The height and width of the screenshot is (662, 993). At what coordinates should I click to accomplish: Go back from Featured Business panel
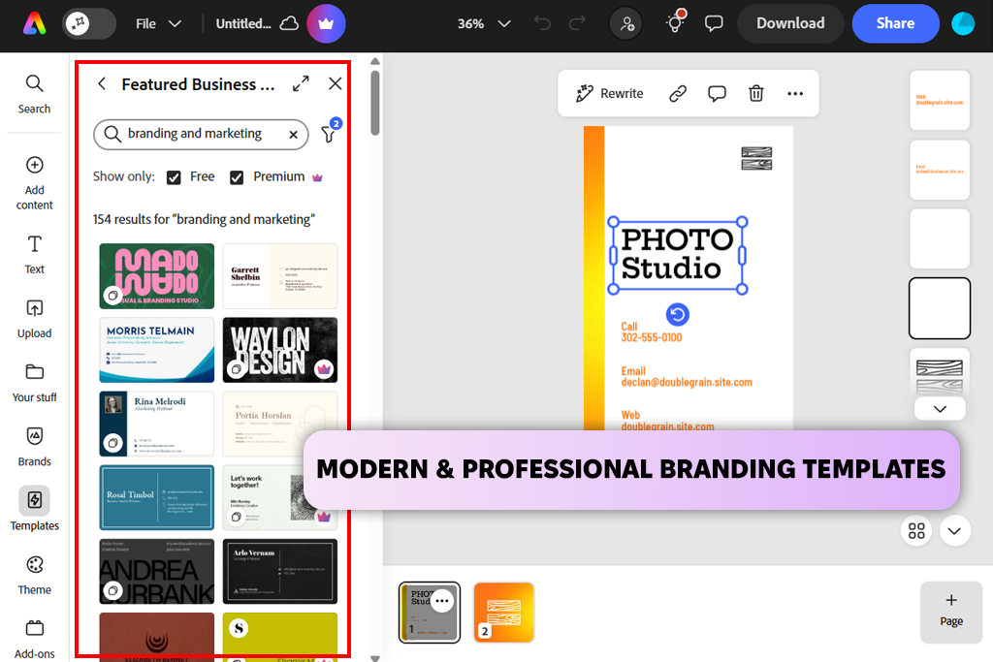[x=102, y=83]
